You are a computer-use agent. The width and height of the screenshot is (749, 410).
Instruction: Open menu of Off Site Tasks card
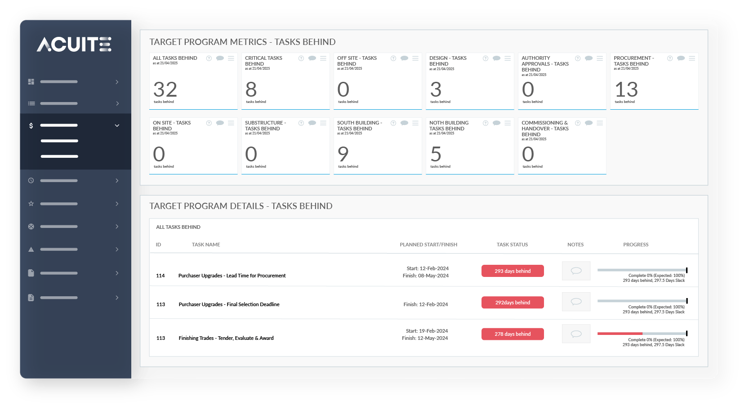click(415, 58)
